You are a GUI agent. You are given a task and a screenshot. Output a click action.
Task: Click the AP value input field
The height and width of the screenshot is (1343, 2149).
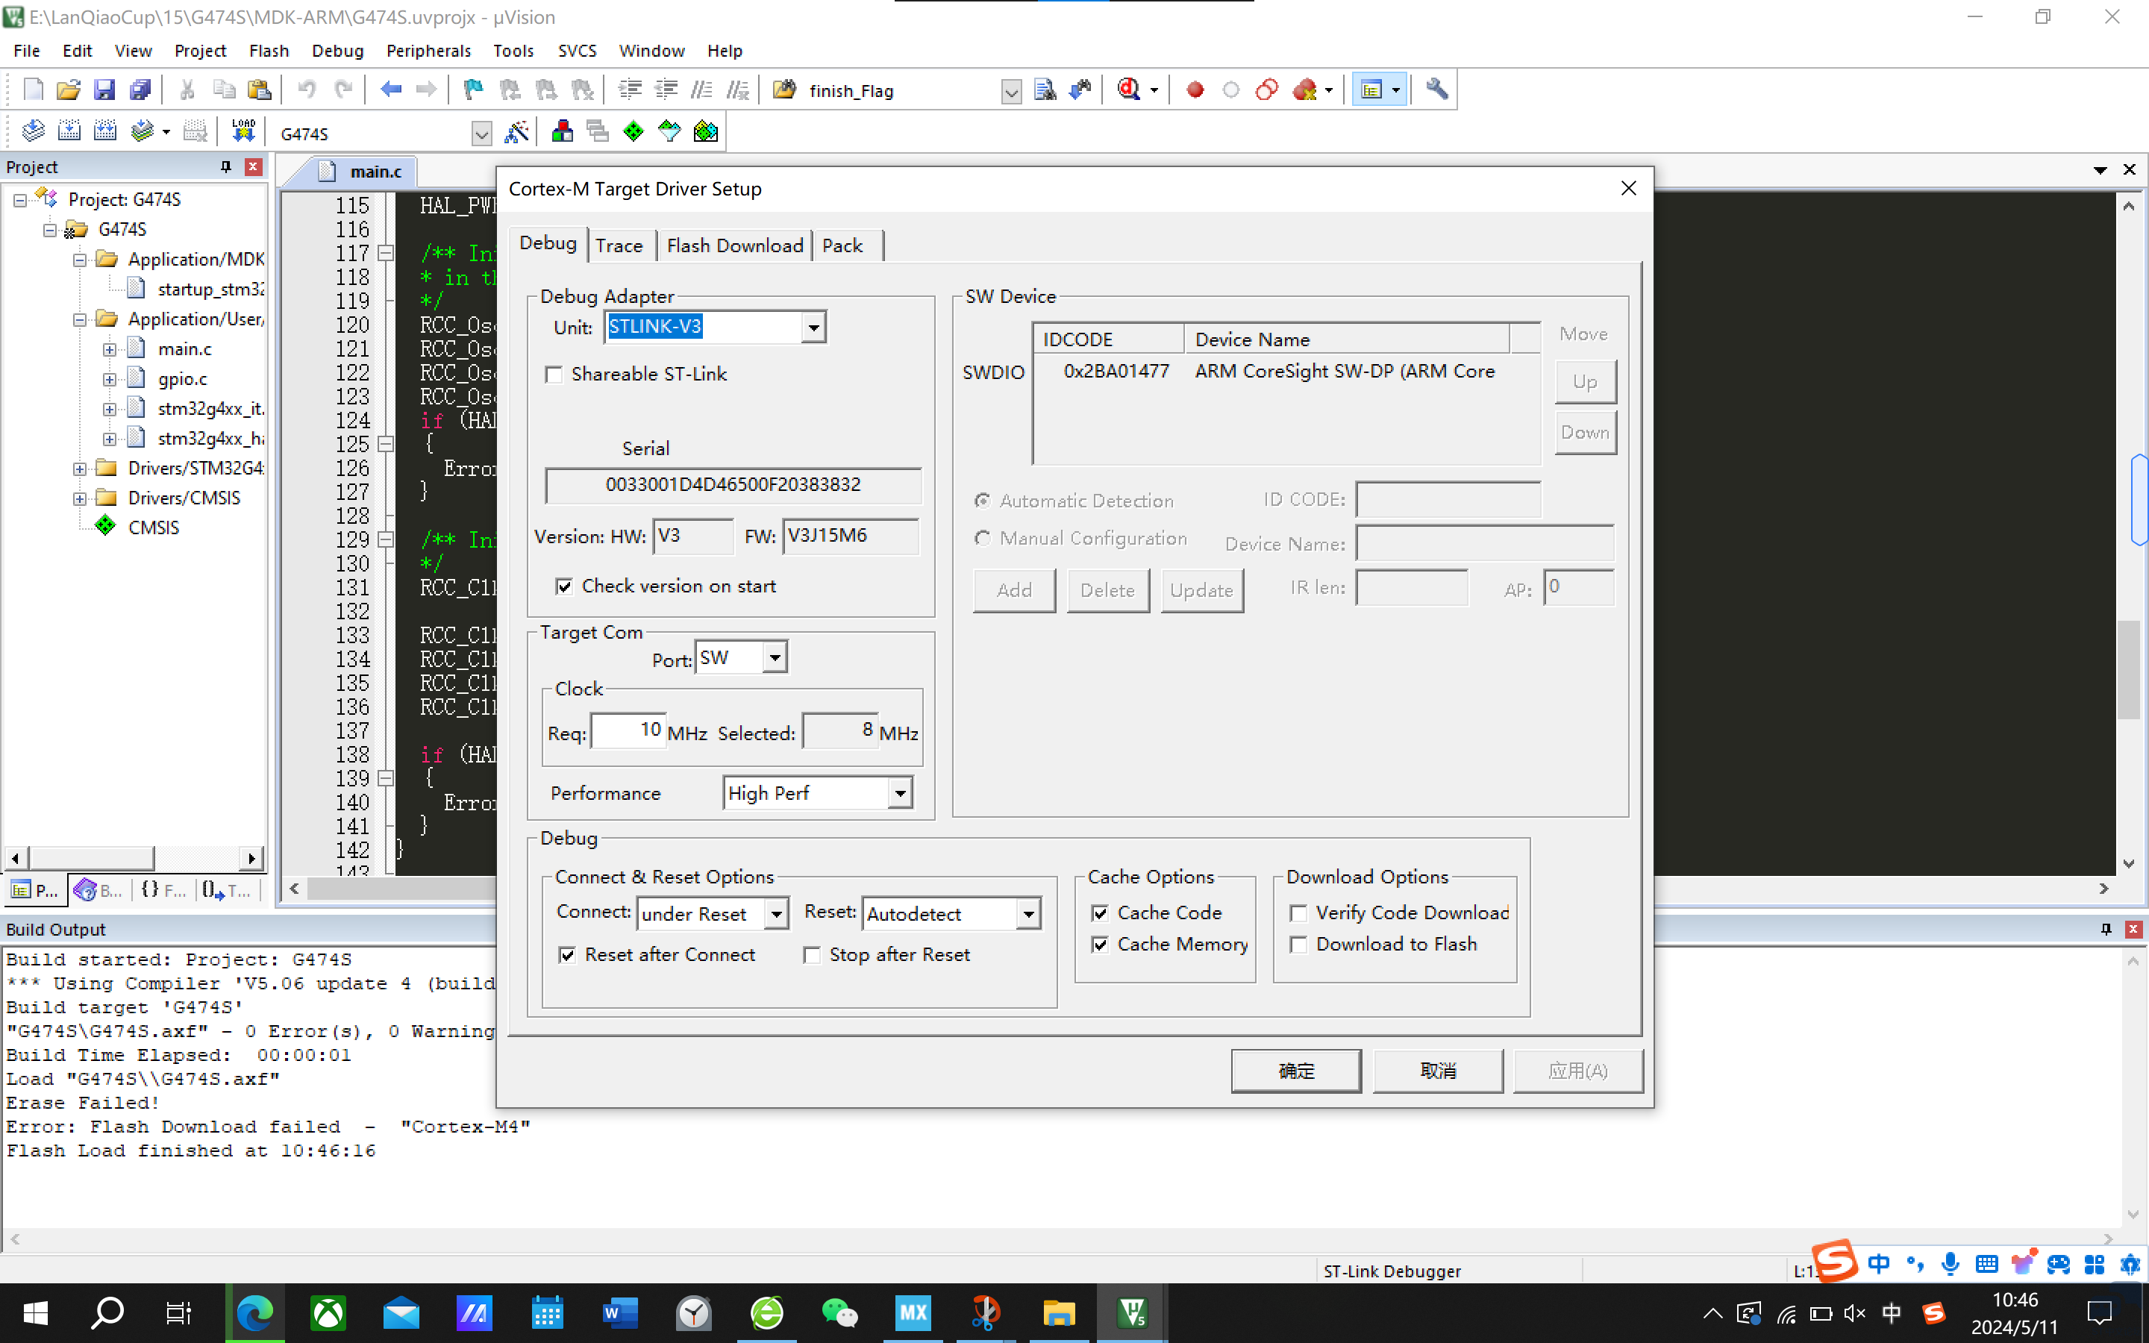(x=1578, y=588)
